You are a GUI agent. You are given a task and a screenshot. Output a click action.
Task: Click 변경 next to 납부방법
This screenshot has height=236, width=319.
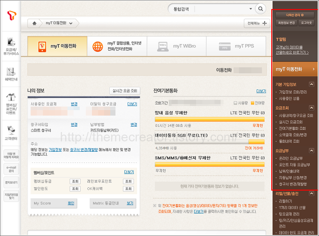coord(134,125)
